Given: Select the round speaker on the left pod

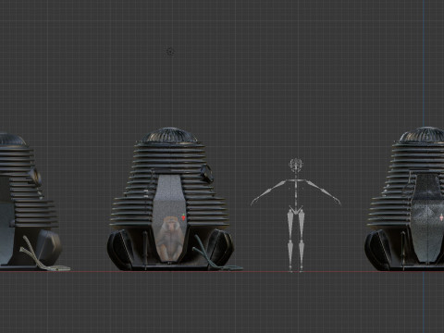Looking at the screenshot, I should click(36, 177).
